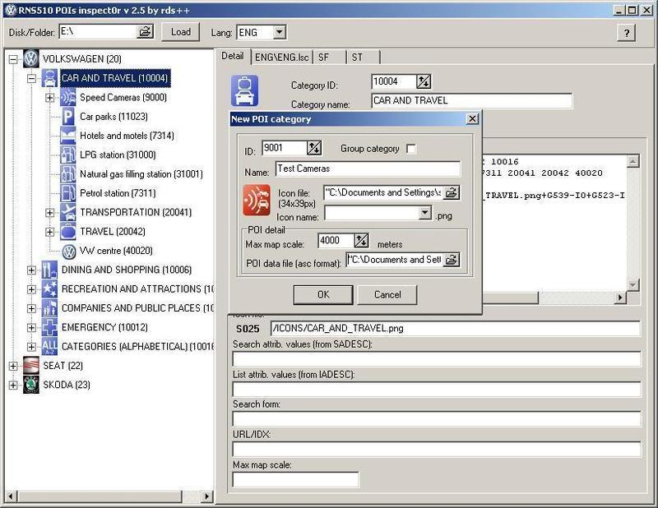Screen dimensions: 658x508
Task: Click the Car parks P icon
Action: click(x=68, y=116)
